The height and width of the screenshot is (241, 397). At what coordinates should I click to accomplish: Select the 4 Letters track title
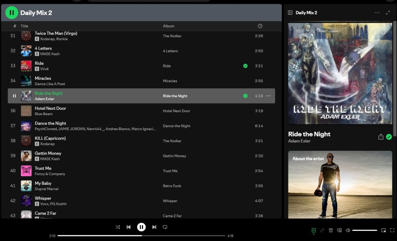(43, 48)
